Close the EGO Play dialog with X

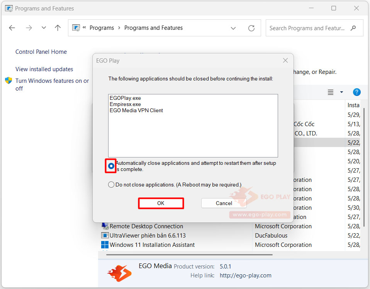[285, 60]
